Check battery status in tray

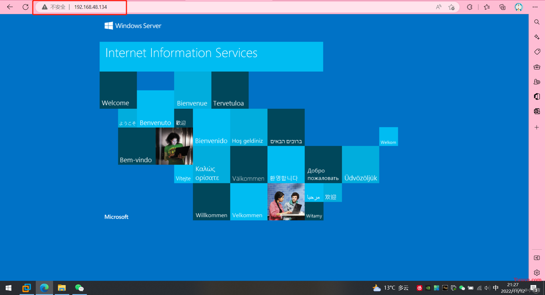[x=471, y=288]
